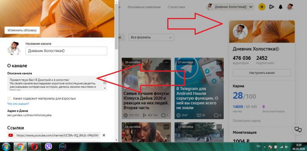307x151 pixels.
Task: Click the yellow plus create-publication button
Action: [262, 7]
